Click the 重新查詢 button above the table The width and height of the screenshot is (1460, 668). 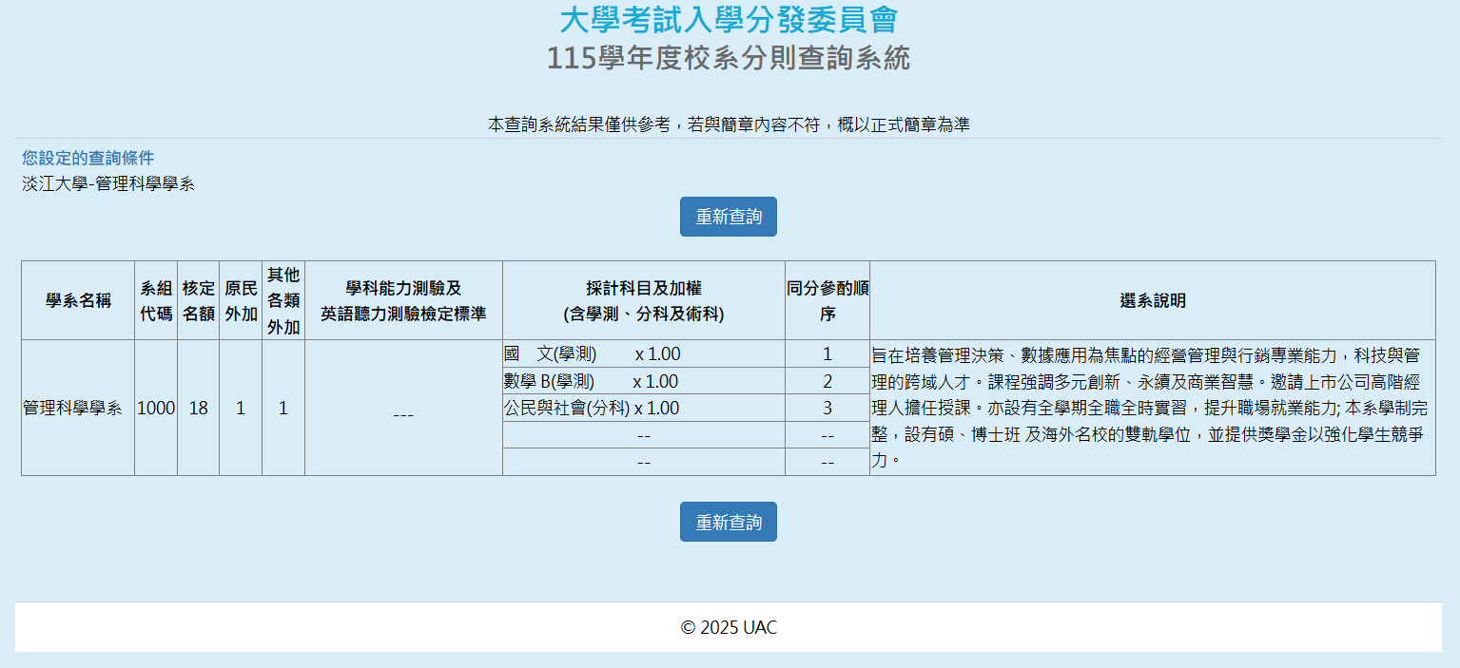click(728, 217)
